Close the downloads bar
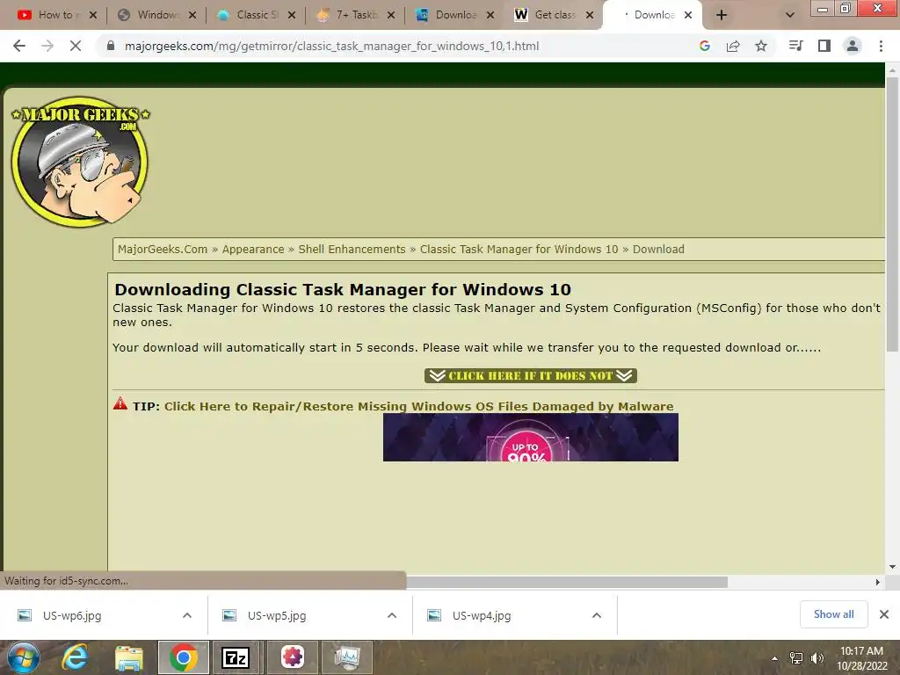This screenshot has width=900, height=675. (884, 614)
